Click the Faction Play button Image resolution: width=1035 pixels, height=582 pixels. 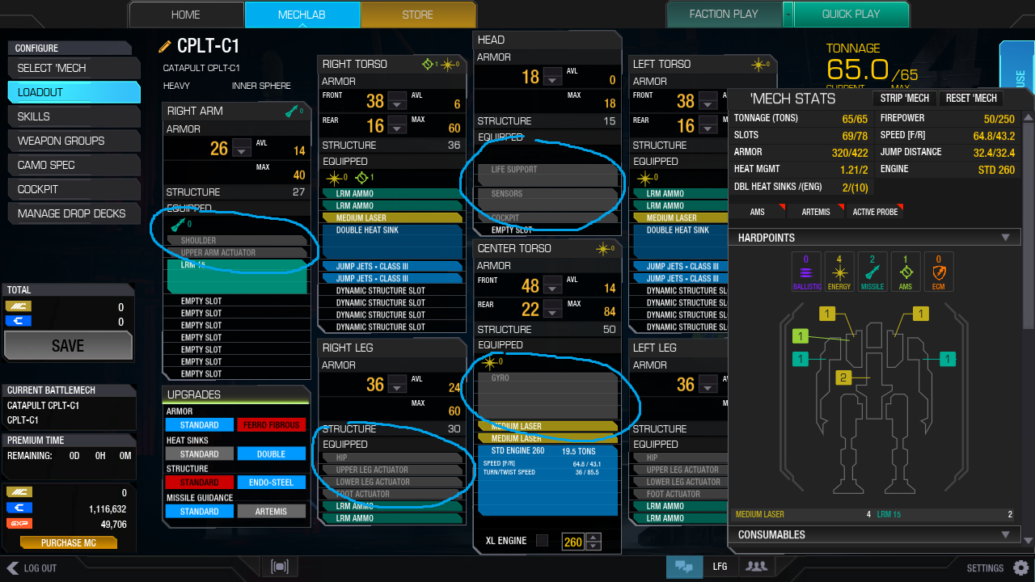point(724,15)
